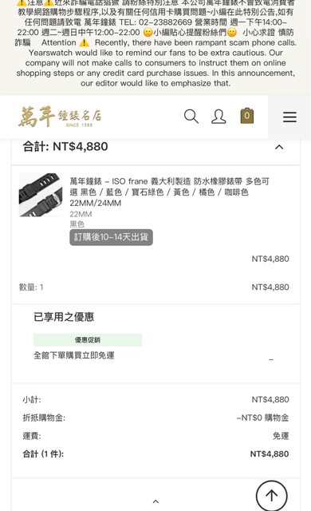Image resolution: width=311 pixels, height=511 pixels.
Task: Click the 22MM variant text
Action: [x=81, y=214]
